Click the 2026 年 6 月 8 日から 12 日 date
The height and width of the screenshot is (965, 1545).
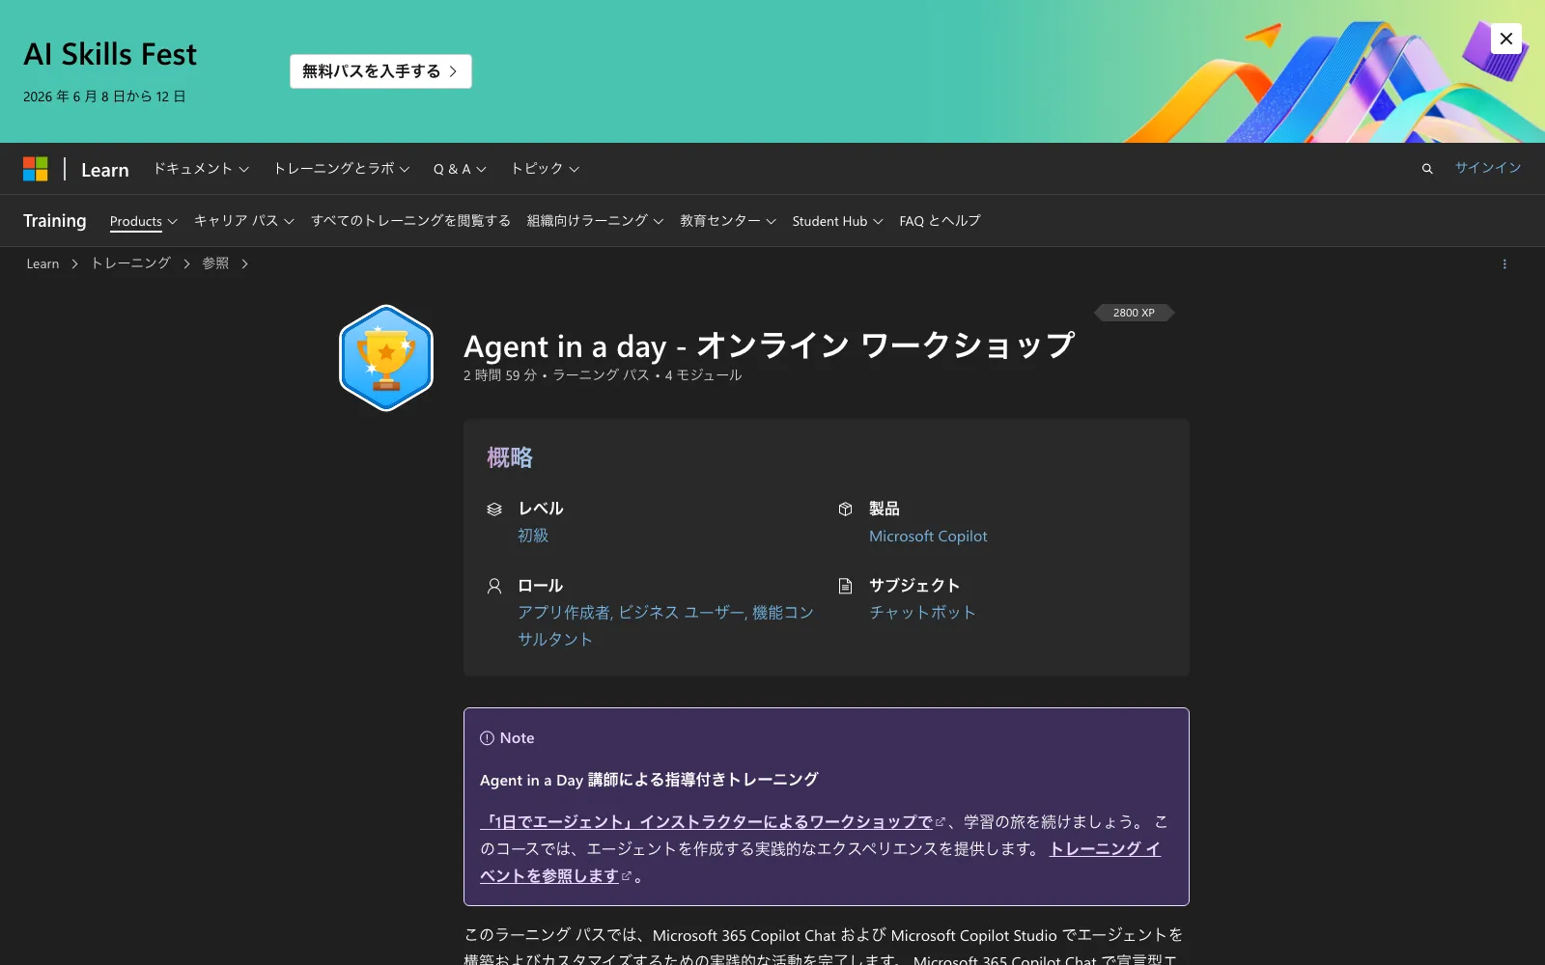pyautogui.click(x=104, y=96)
